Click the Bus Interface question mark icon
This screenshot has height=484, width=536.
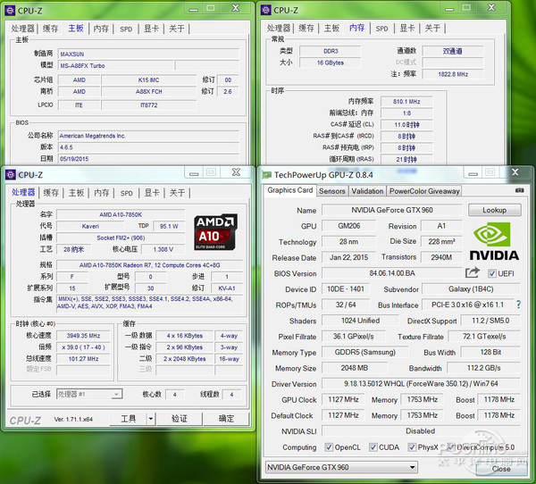click(518, 305)
